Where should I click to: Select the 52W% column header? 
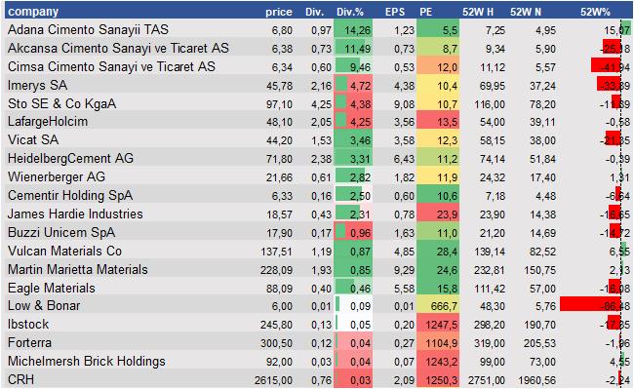coord(595,12)
